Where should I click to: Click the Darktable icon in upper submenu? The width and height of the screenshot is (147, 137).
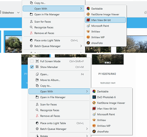tap(88, 8)
